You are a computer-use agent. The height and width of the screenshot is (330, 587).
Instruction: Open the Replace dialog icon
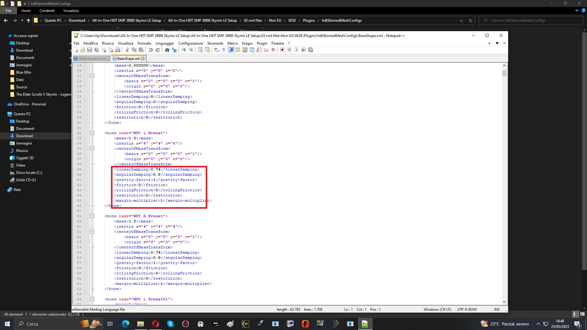pos(174,50)
